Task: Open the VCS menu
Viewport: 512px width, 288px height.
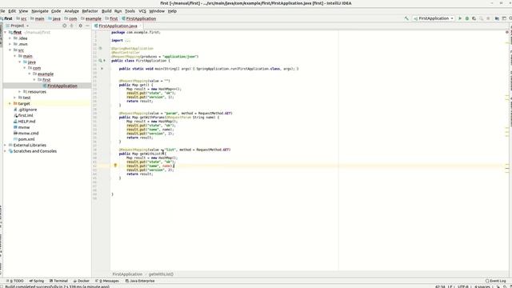Action: (x=142, y=11)
